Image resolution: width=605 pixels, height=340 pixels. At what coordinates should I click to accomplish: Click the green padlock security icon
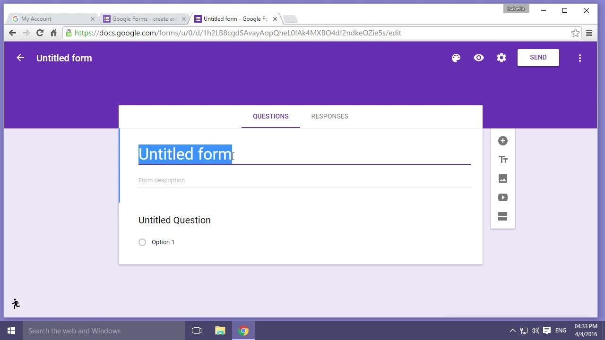pyautogui.click(x=69, y=33)
